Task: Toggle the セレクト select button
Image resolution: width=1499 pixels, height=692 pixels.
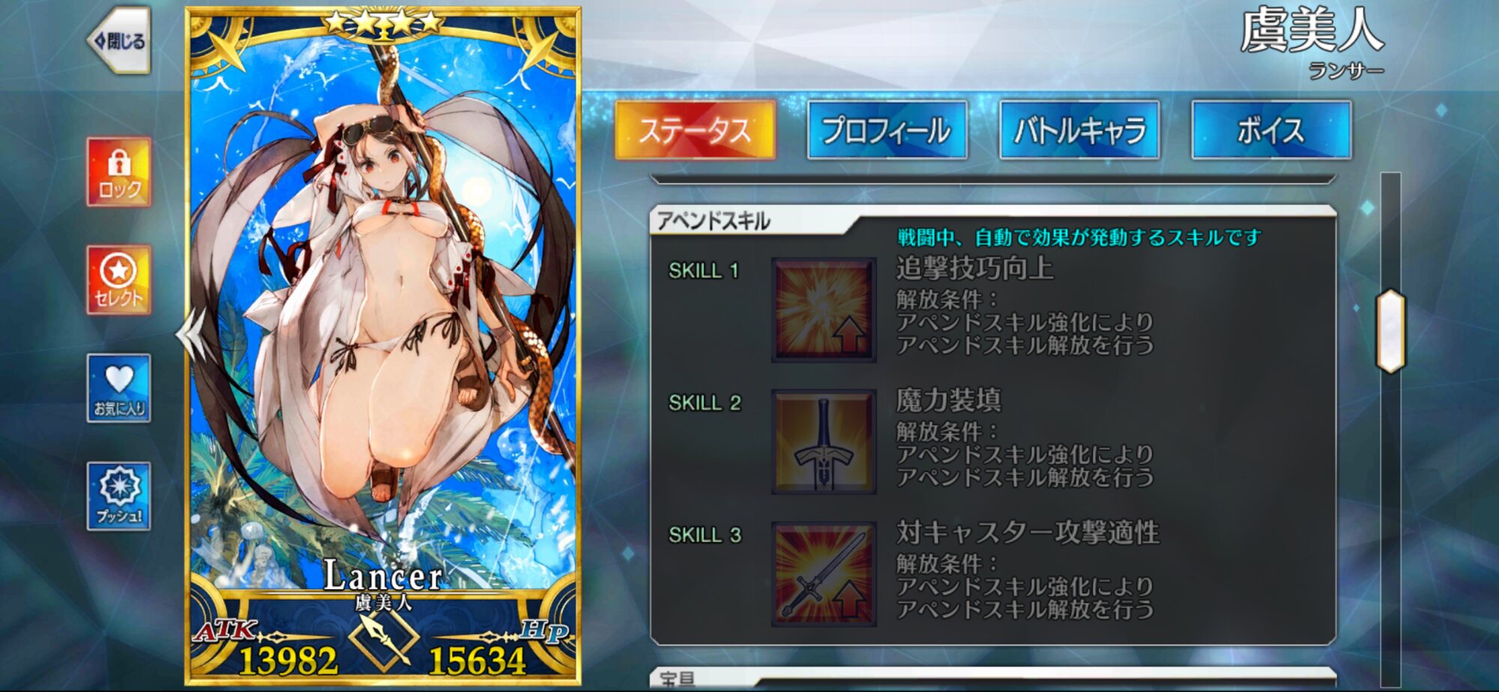Action: coord(118,280)
